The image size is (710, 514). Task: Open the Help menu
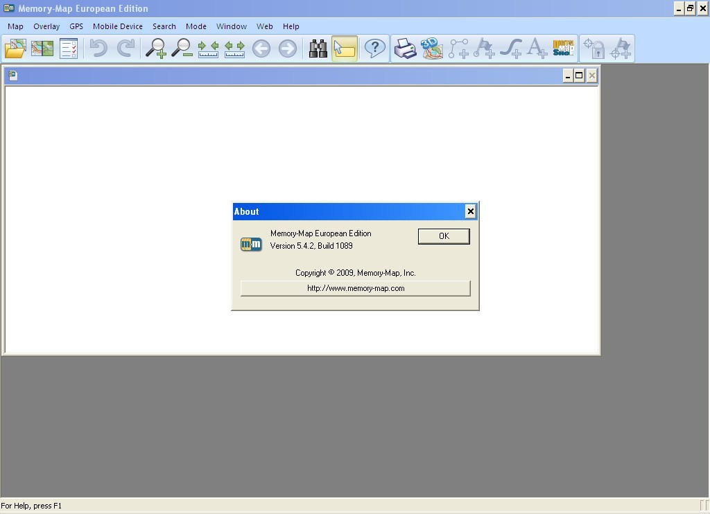click(x=291, y=26)
